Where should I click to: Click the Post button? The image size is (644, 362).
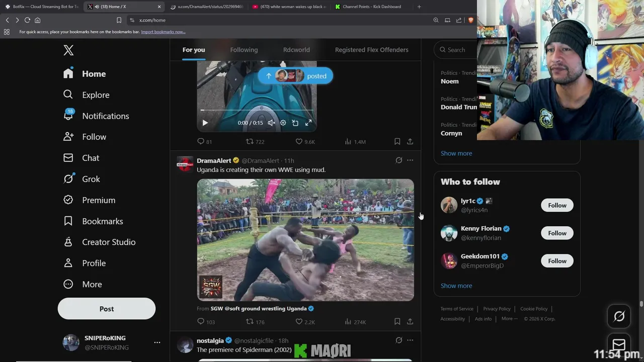[107, 309]
